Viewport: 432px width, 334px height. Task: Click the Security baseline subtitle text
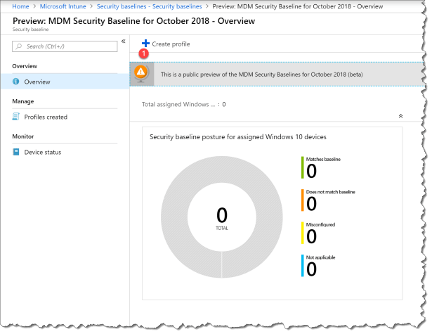31,30
